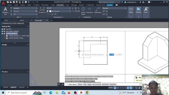Click the command line customize wrench icon

click(x=62, y=84)
